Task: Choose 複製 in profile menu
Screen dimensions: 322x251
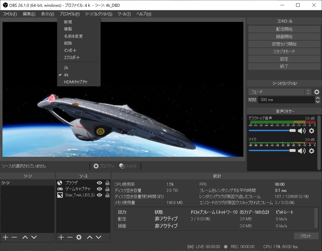Action: tap(79, 29)
